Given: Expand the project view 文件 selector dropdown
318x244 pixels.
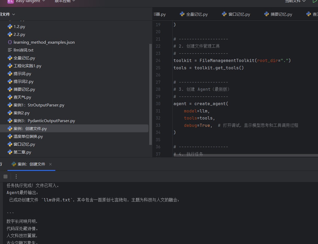Looking at the screenshot, I should (7, 14).
